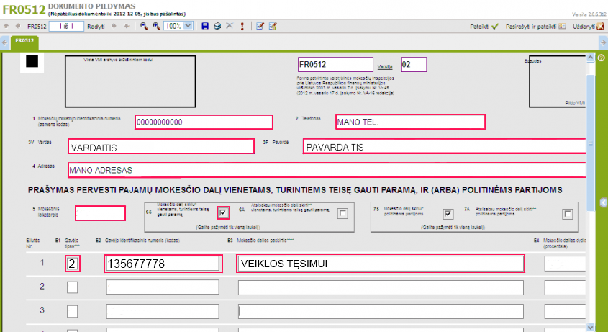Click the second form pencil icon
608x332 pixels.
273,26
